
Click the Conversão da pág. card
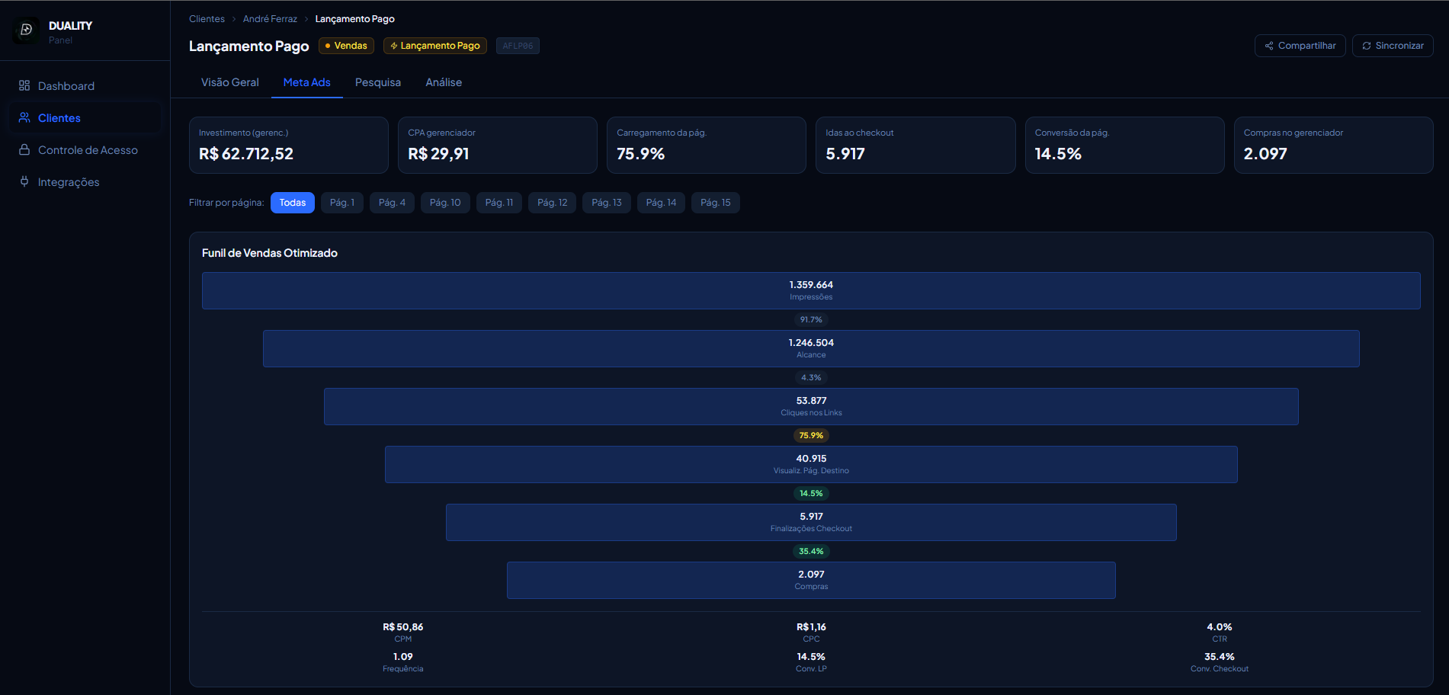[1125, 145]
